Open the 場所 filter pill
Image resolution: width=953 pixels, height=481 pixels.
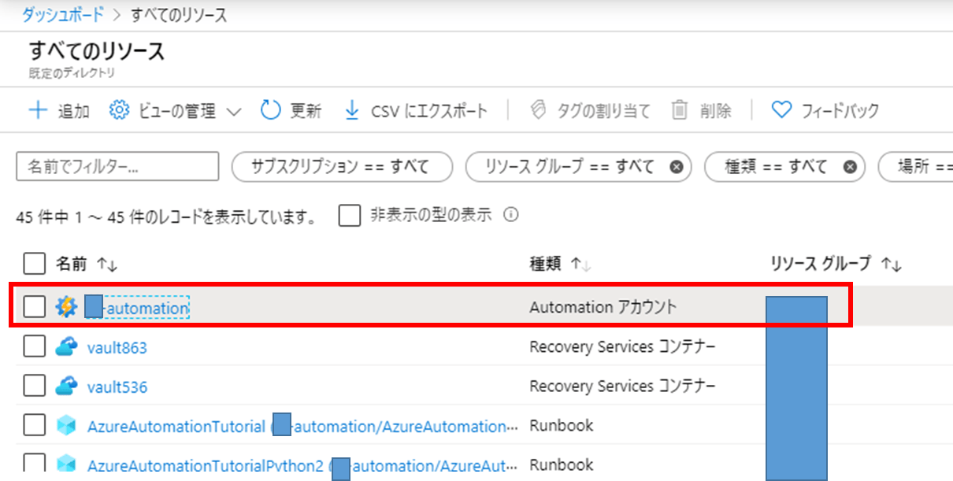coord(915,167)
